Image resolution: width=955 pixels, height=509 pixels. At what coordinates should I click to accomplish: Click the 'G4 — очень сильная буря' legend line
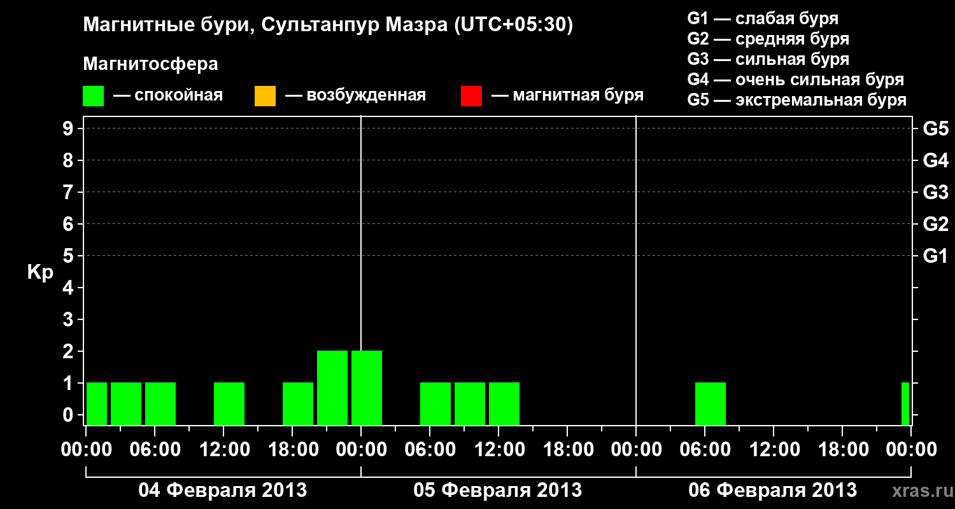[x=796, y=80]
